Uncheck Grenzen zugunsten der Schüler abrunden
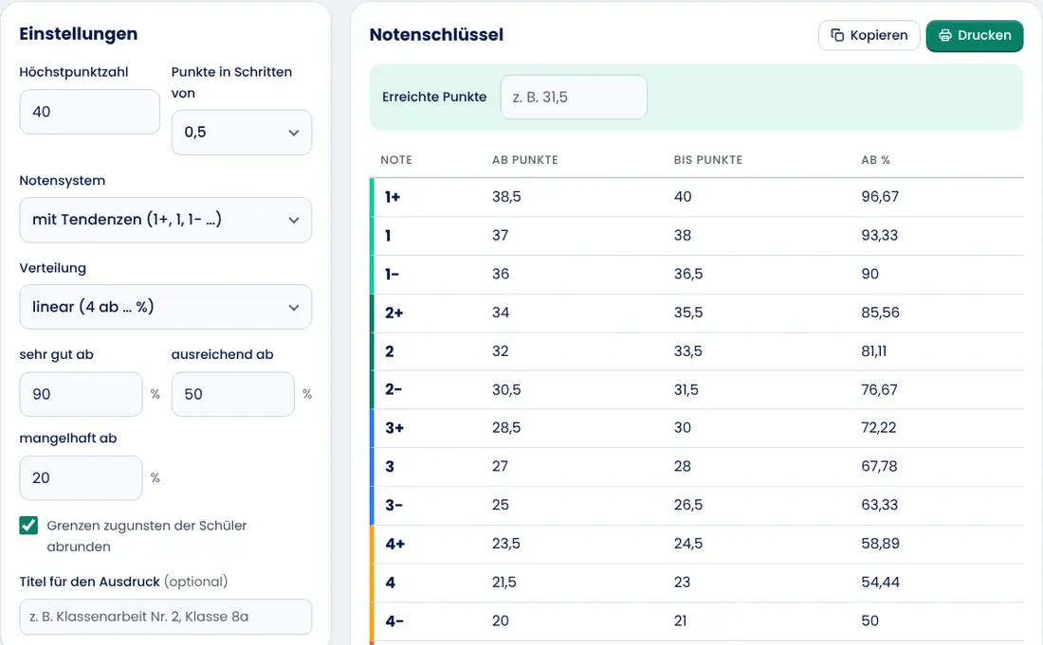 [28, 526]
